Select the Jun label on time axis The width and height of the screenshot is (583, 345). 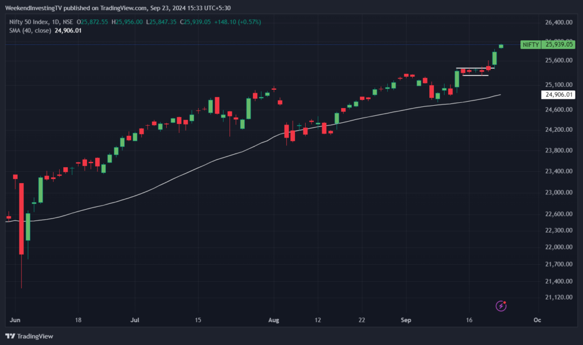coord(15,320)
